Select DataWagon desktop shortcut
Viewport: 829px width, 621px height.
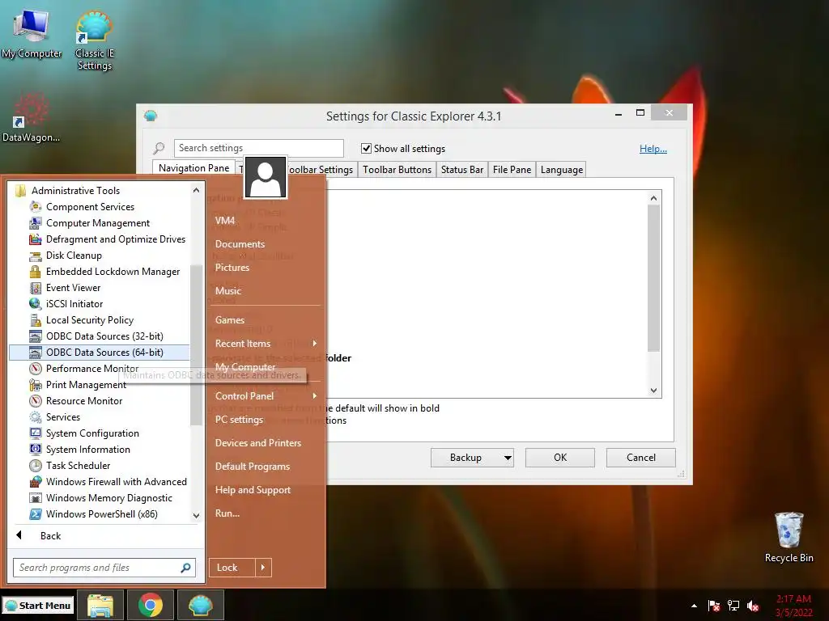pyautogui.click(x=31, y=118)
